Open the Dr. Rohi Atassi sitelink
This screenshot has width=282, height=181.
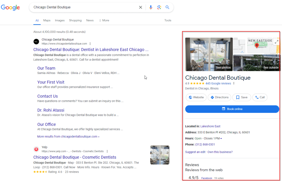point(51,110)
